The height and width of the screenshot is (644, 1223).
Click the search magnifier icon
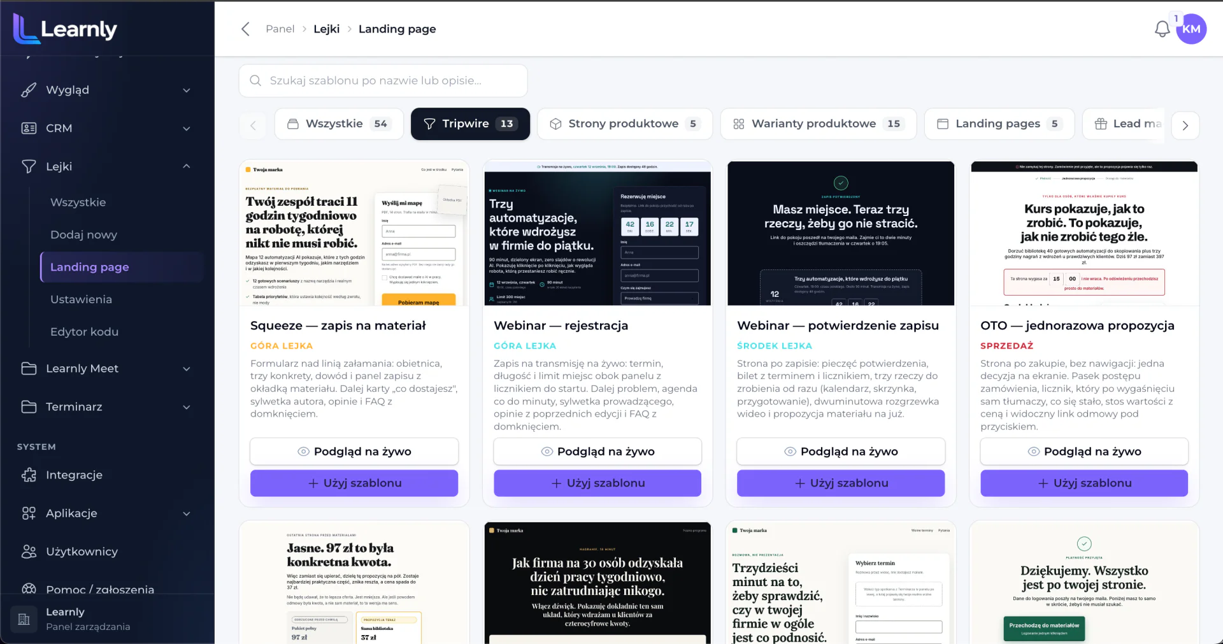click(x=255, y=80)
